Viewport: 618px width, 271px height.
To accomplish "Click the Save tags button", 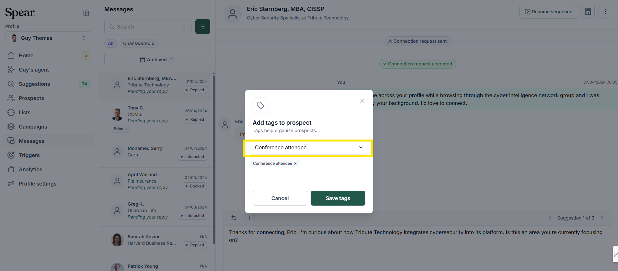I will [x=338, y=198].
